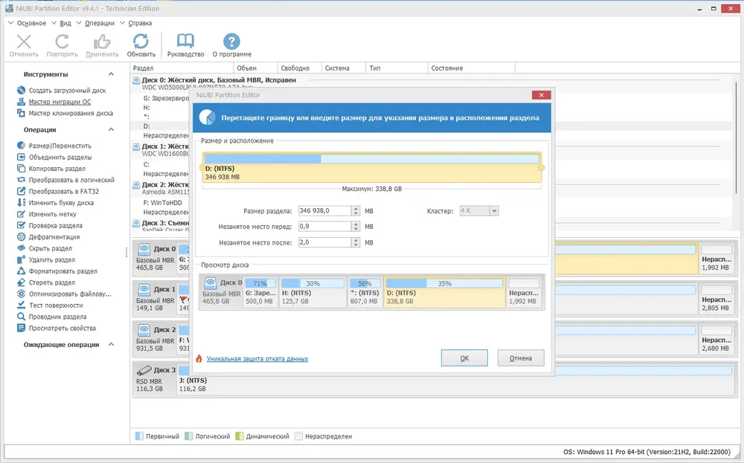Viewport: 744px width, 463px height.
Task: Click stepper of Незанятое место после
Action: click(356, 242)
